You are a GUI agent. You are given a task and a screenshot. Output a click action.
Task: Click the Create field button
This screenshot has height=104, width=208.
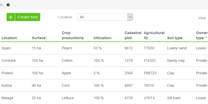(x=23, y=17)
